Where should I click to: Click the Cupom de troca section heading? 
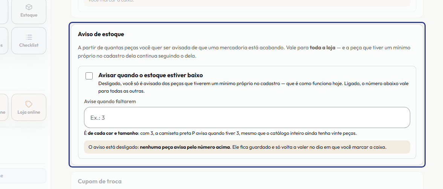99,181
